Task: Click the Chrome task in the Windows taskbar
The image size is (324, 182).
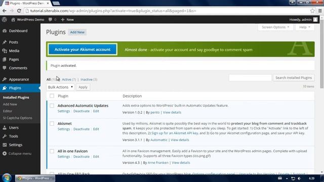Action: click(x=35, y=178)
